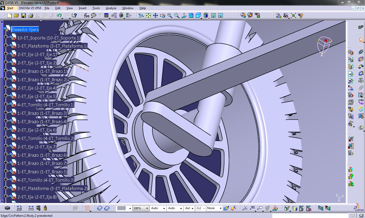
Task: Click the Shading view mode cylinder
Action: [x=206, y=16]
